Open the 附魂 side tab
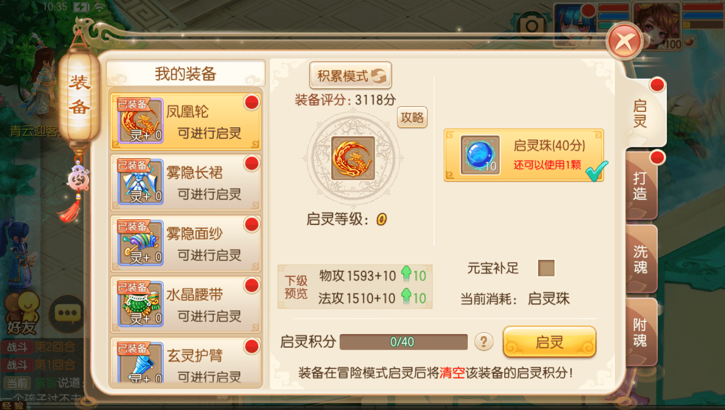 click(641, 332)
